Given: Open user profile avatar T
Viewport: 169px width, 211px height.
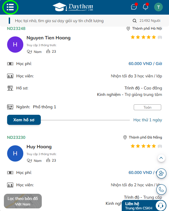Looking at the screenshot, I should [158, 7].
